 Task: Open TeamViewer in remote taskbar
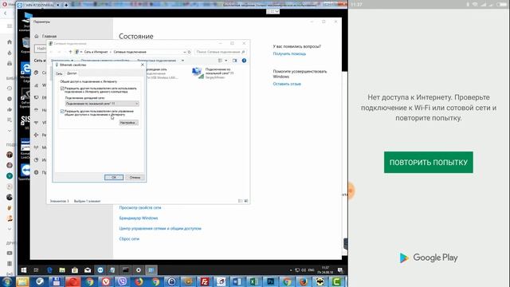[100, 270]
